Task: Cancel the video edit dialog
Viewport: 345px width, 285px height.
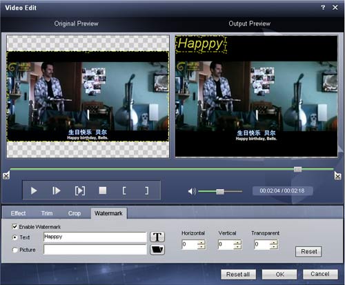Action: click(x=320, y=274)
